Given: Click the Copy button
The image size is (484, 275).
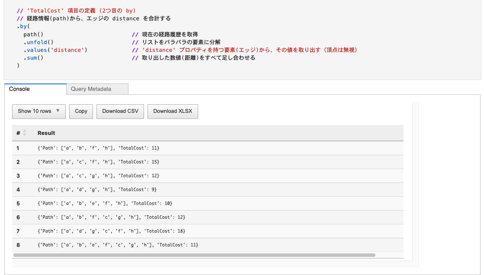Looking at the screenshot, I should pyautogui.click(x=81, y=112).
